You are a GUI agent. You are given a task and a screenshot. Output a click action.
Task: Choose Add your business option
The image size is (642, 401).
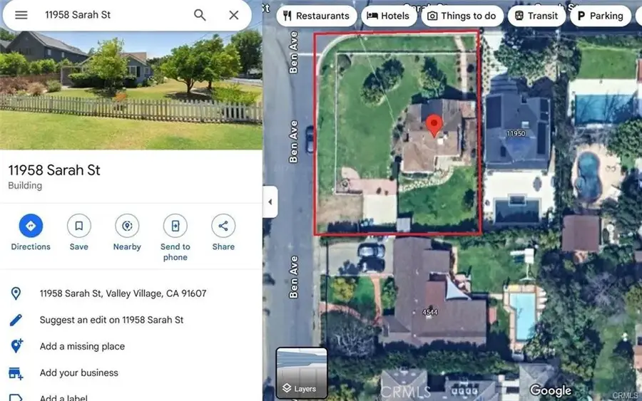pyautogui.click(x=78, y=373)
